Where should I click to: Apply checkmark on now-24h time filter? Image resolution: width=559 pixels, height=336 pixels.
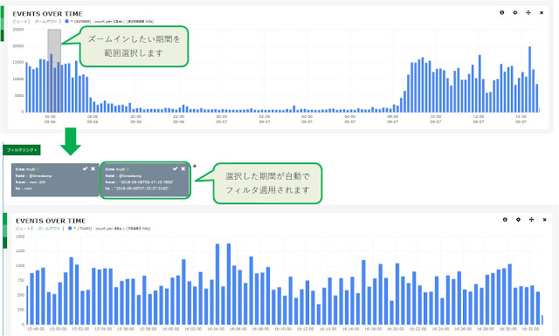tap(85, 169)
